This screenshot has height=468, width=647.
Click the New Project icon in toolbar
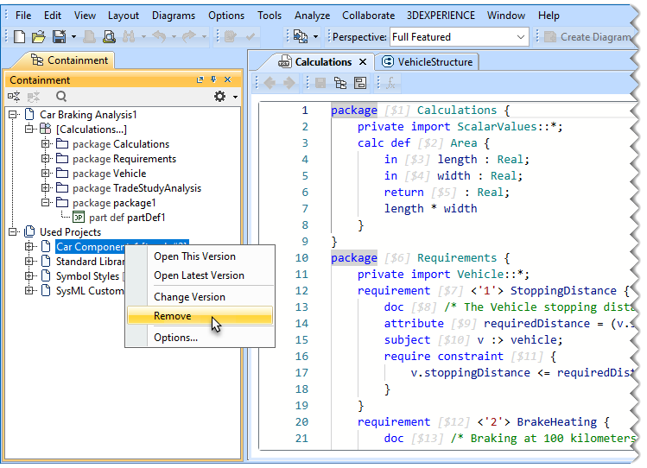20,36
